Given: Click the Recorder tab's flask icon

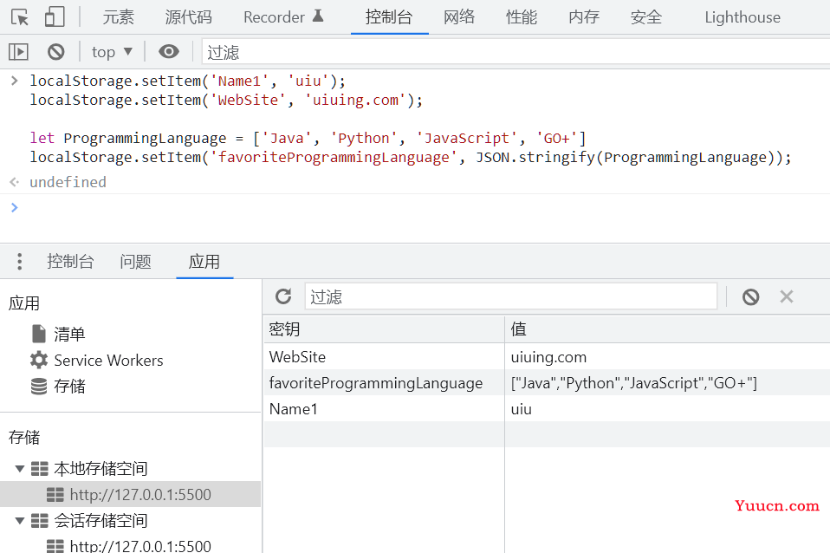Looking at the screenshot, I should point(318,16).
